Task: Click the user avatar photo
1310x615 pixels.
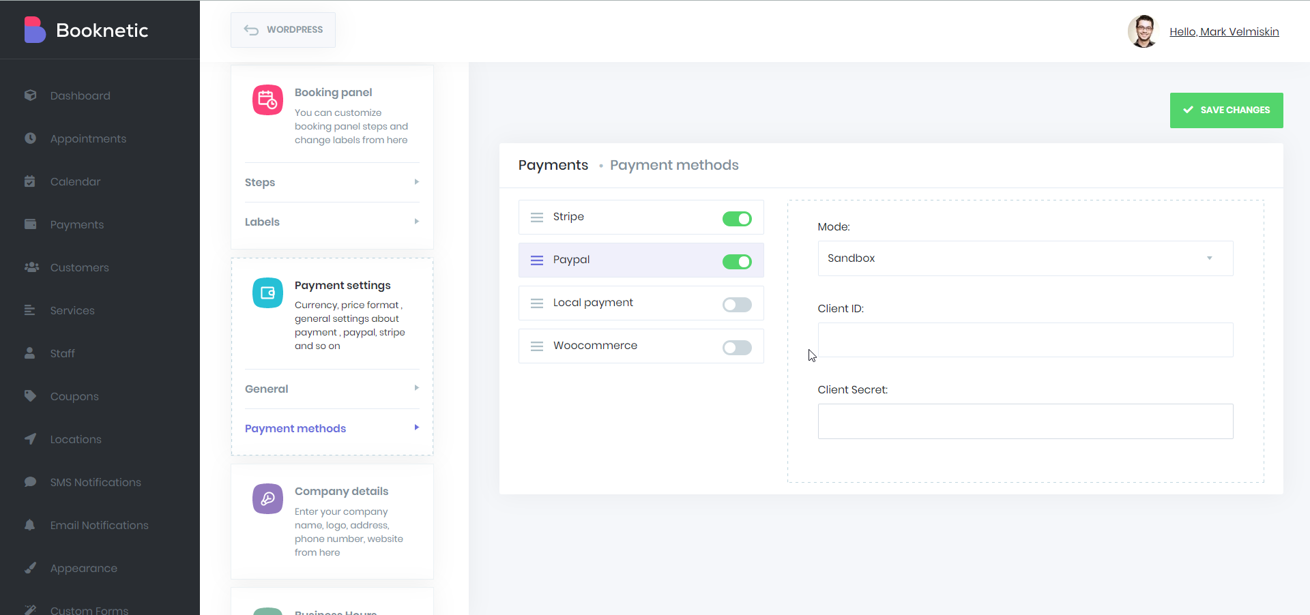Action: point(1144,31)
